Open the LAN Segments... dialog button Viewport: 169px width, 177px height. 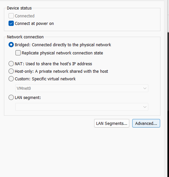click(x=112, y=123)
